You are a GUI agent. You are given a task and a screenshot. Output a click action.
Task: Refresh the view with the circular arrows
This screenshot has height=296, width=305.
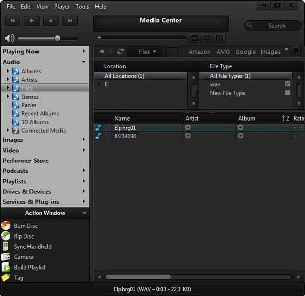pos(120,52)
